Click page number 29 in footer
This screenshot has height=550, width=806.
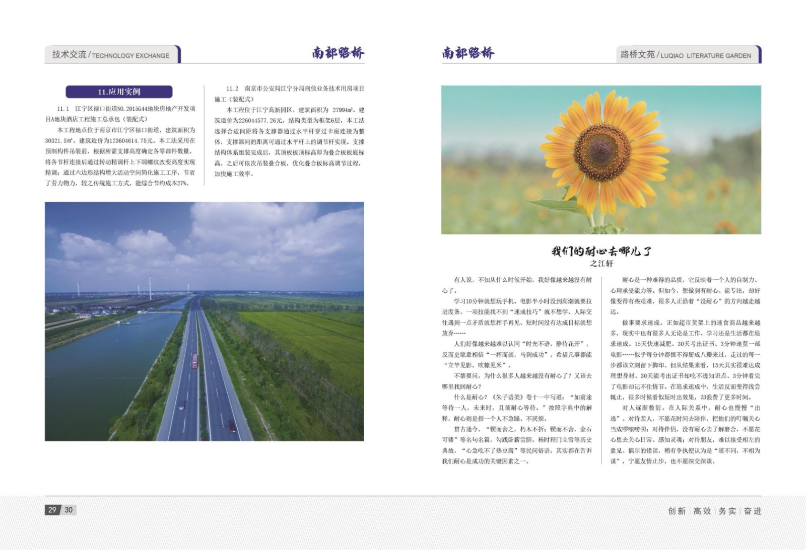[x=52, y=510]
